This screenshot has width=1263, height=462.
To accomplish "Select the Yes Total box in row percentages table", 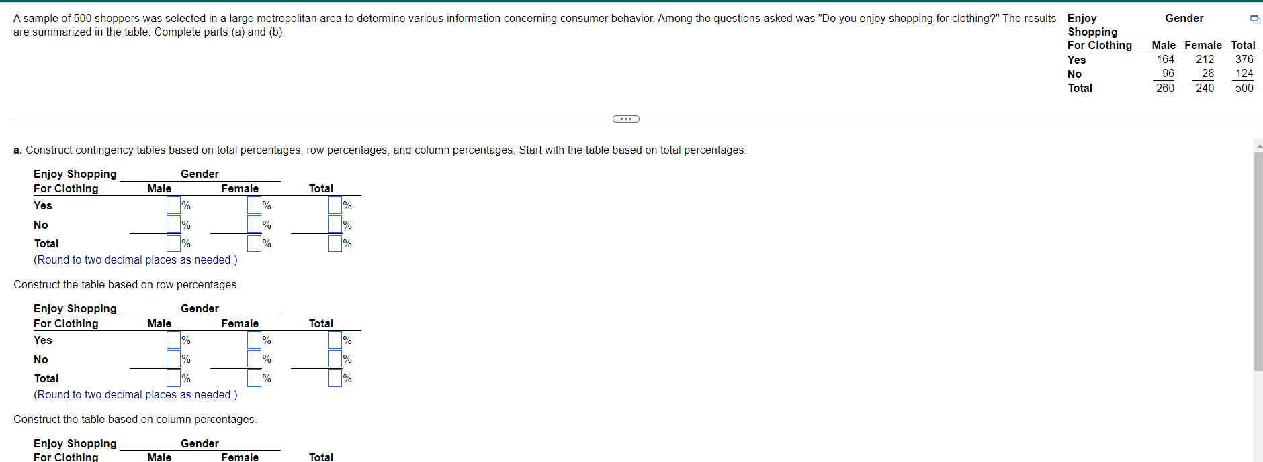I will [334, 340].
